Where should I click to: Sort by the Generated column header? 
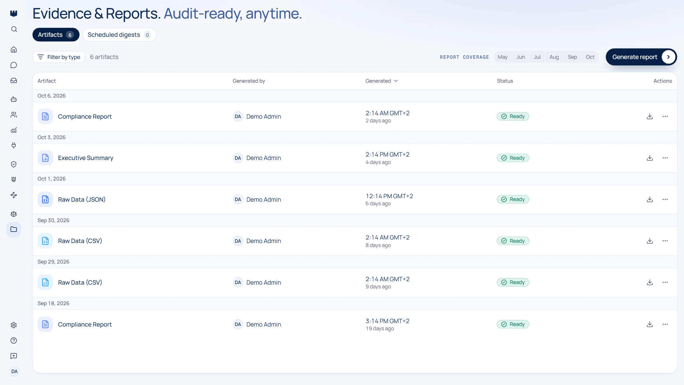(x=381, y=81)
